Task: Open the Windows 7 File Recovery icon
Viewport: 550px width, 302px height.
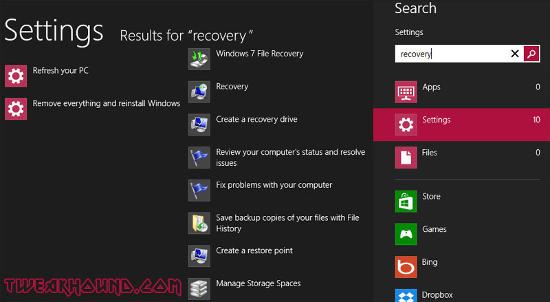Action: coord(199,59)
